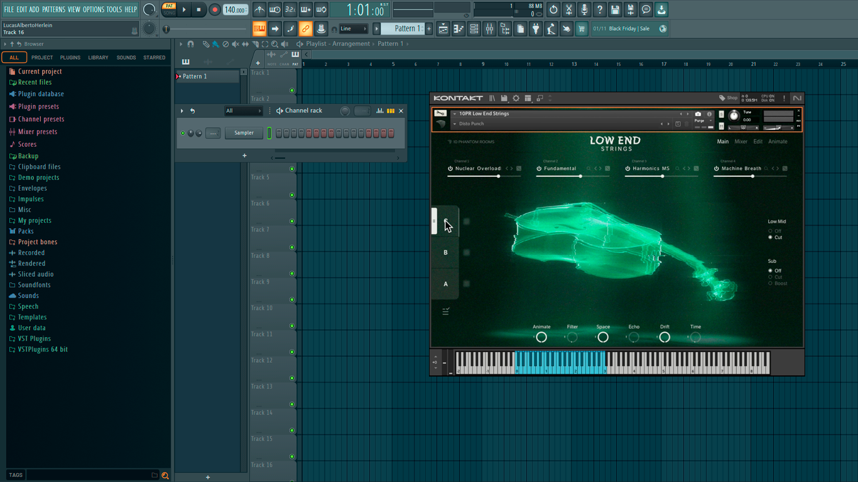Open the Kontakt Shop
The height and width of the screenshot is (482, 858).
[x=729, y=98]
